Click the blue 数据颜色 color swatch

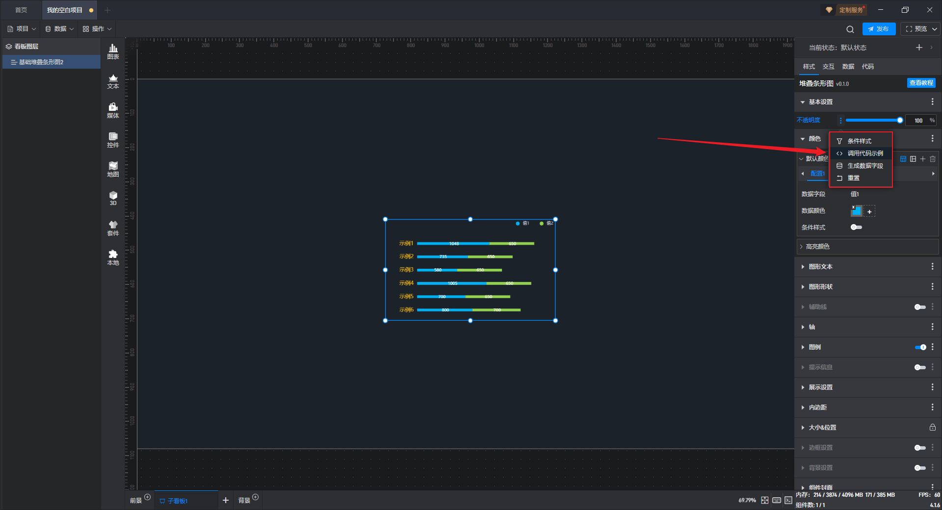tap(856, 211)
